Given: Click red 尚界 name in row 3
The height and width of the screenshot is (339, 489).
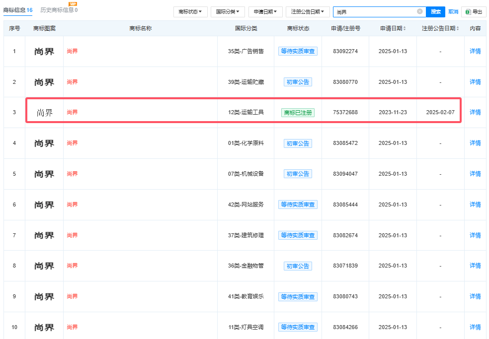Looking at the screenshot, I should pos(72,112).
